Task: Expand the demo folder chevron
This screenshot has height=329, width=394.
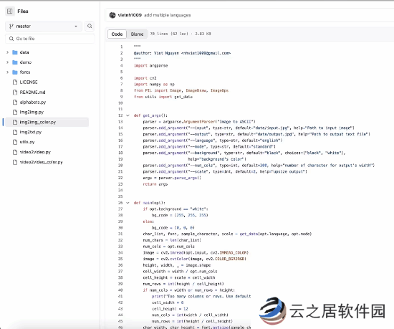Action: pyautogui.click(x=7, y=62)
